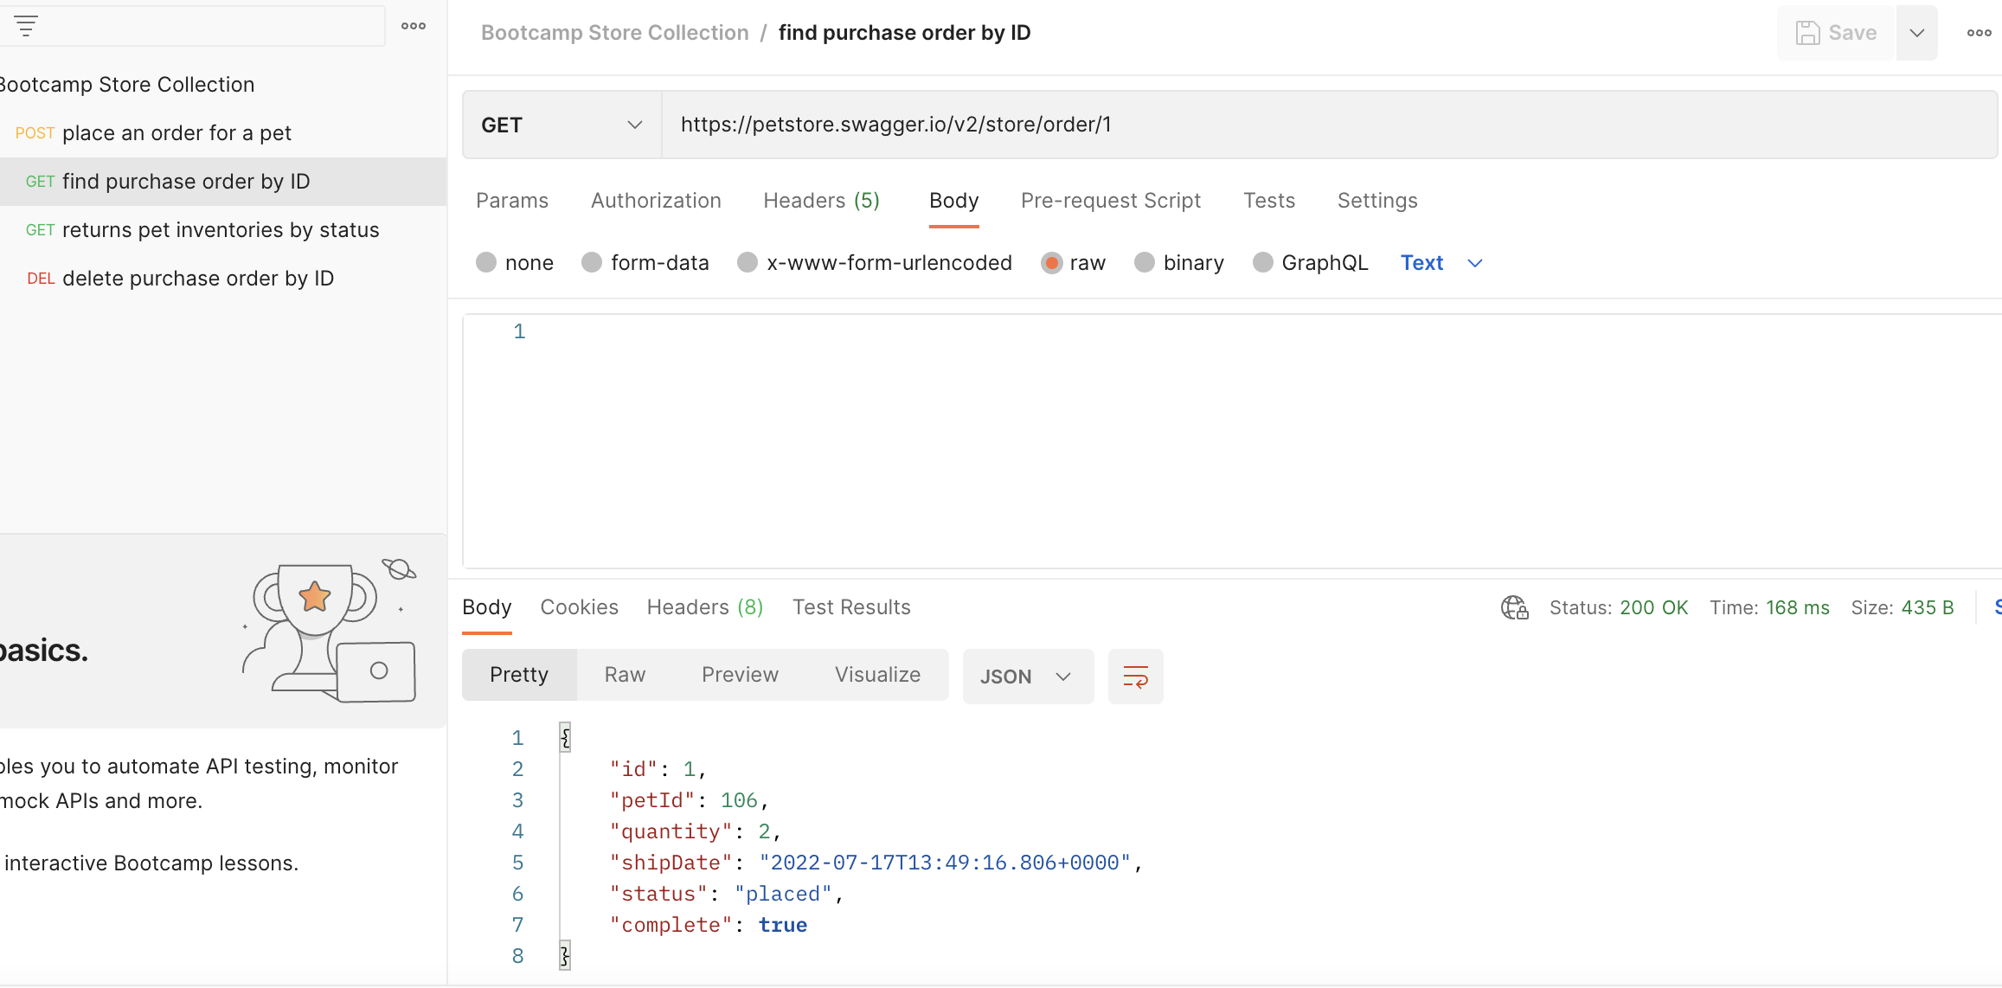Open the request Settings tab

tap(1377, 201)
